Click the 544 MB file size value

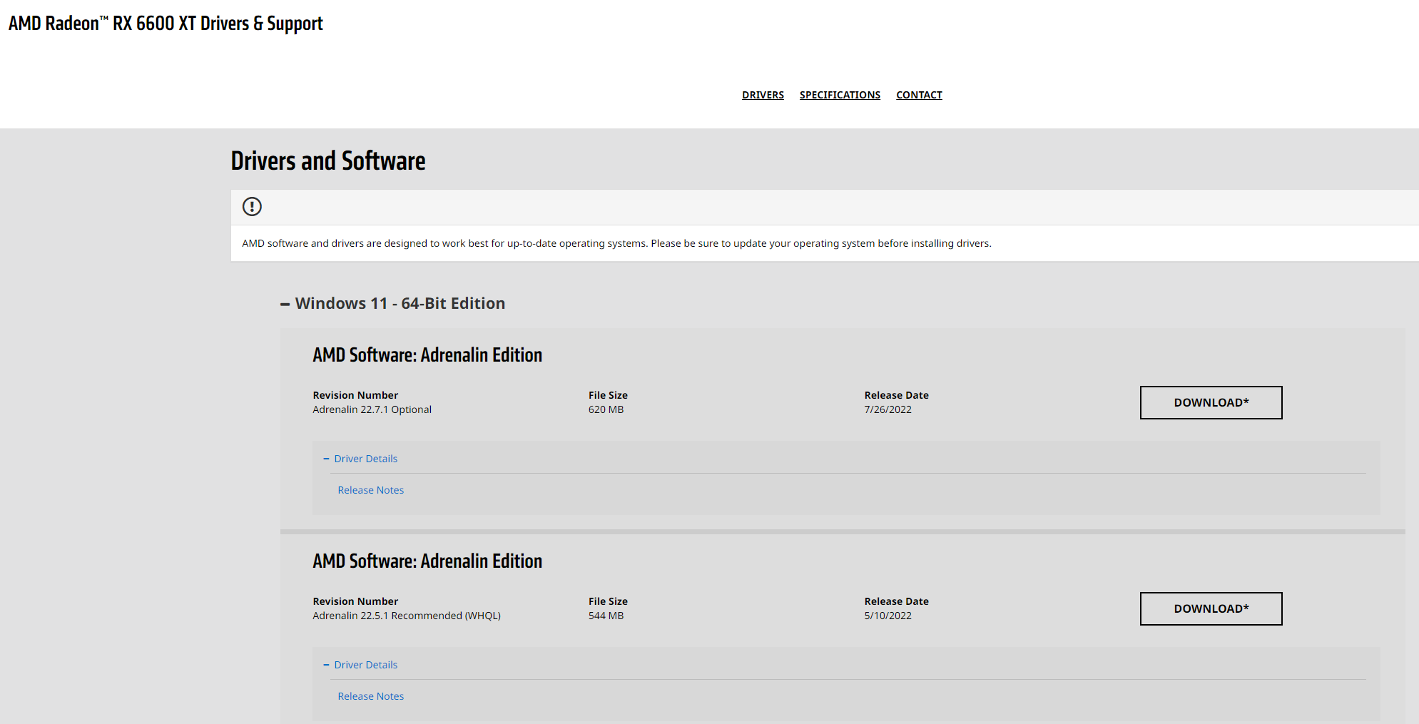606,616
